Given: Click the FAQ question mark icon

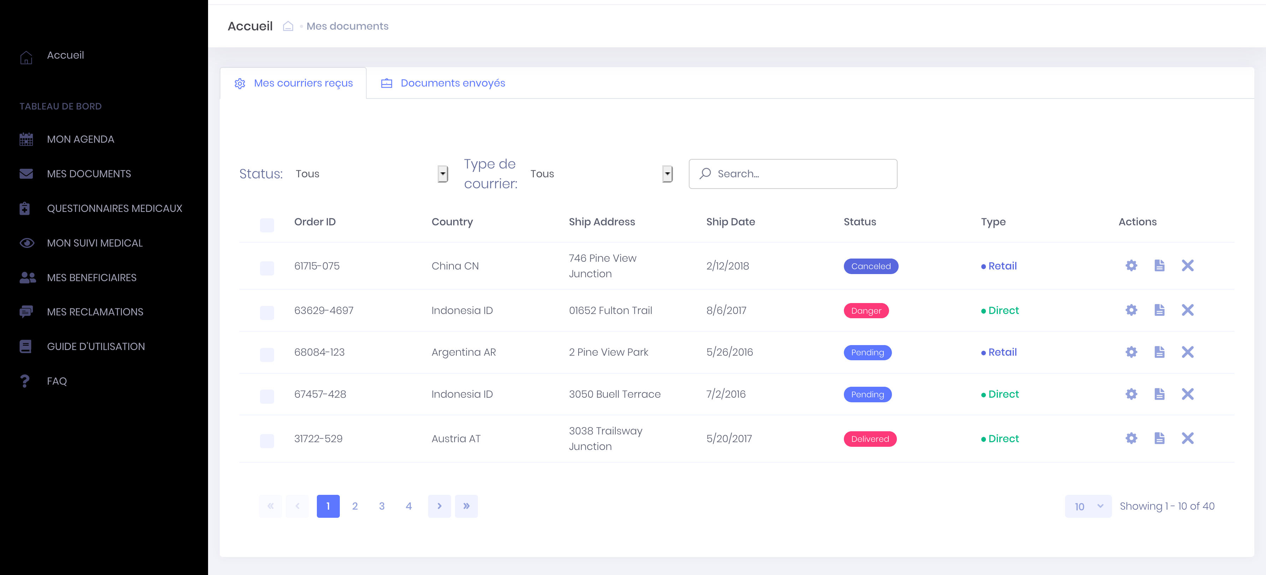Looking at the screenshot, I should [25, 381].
